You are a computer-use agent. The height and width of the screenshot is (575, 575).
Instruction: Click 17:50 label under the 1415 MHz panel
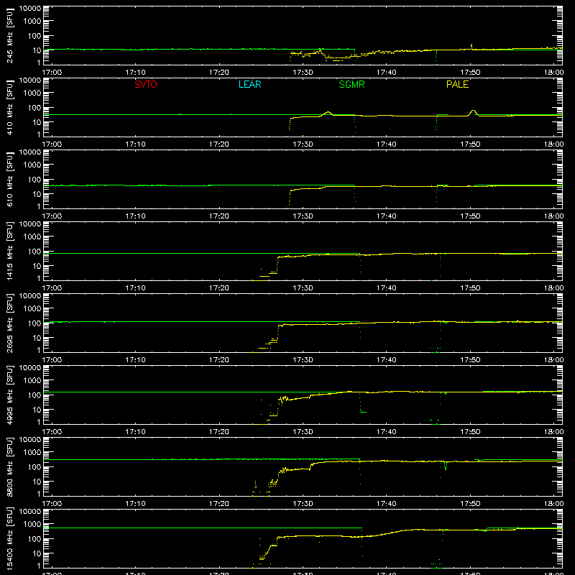(x=470, y=288)
